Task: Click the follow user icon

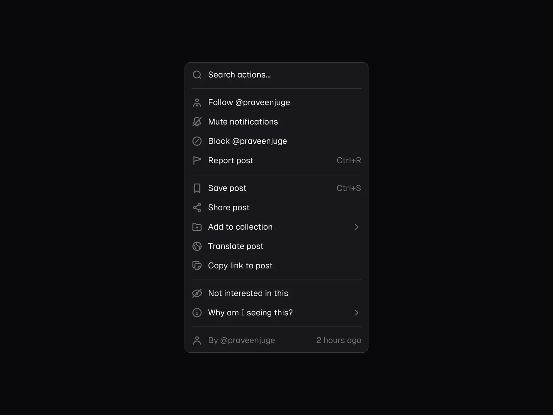Action: [x=197, y=102]
